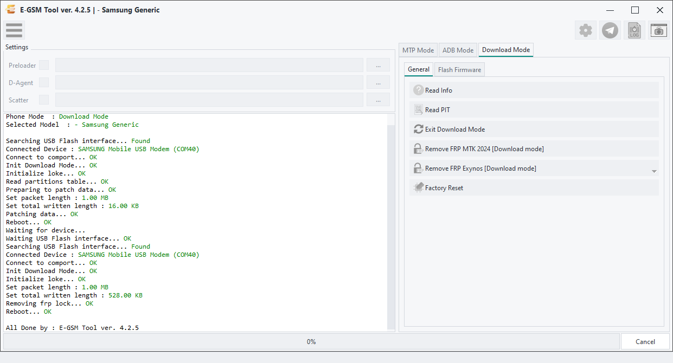This screenshot has width=673, height=363.
Task: Select the General sub-tab
Action: [419, 69]
